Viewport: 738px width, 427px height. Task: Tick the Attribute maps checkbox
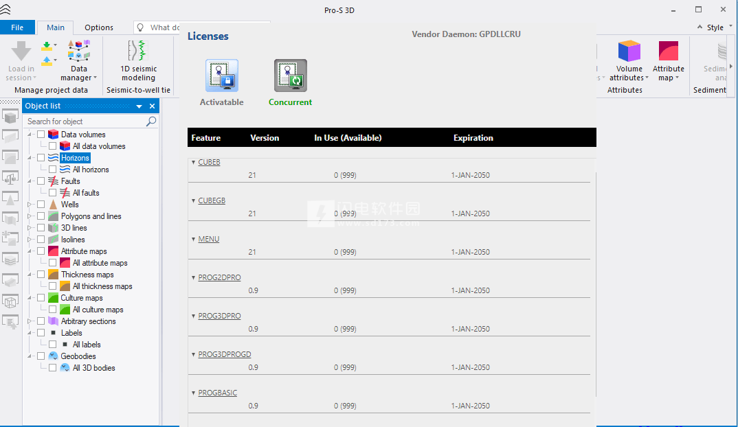click(41, 251)
